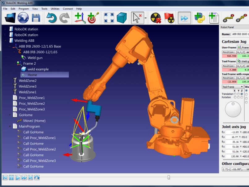Show more toolbar tools chevron
This screenshot has width=249, height=187.
(145, 18)
